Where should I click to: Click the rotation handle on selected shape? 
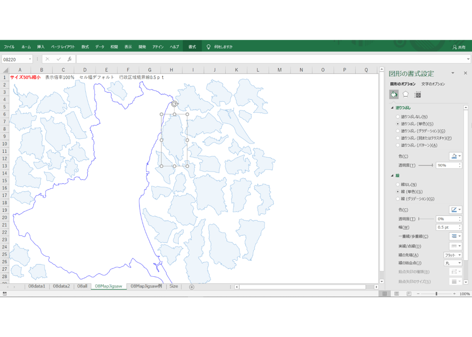coord(174,104)
